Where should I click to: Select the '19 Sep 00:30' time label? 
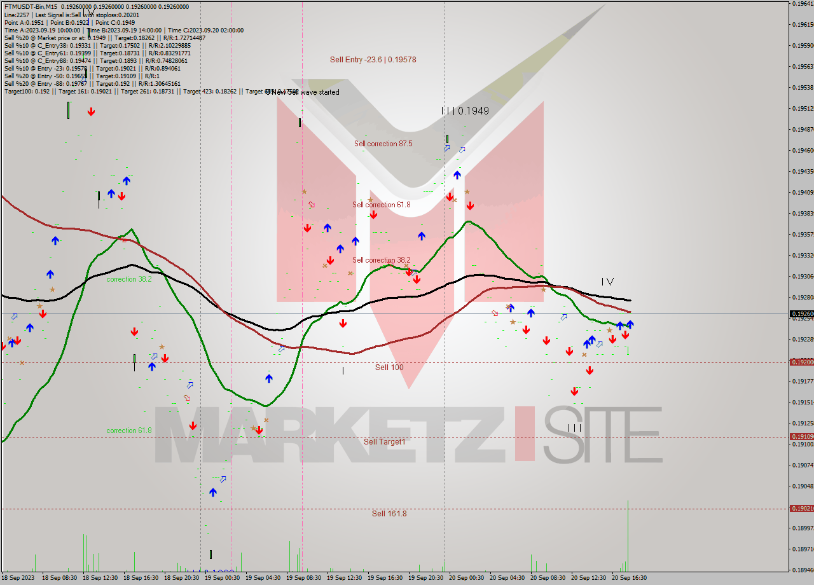(x=222, y=578)
